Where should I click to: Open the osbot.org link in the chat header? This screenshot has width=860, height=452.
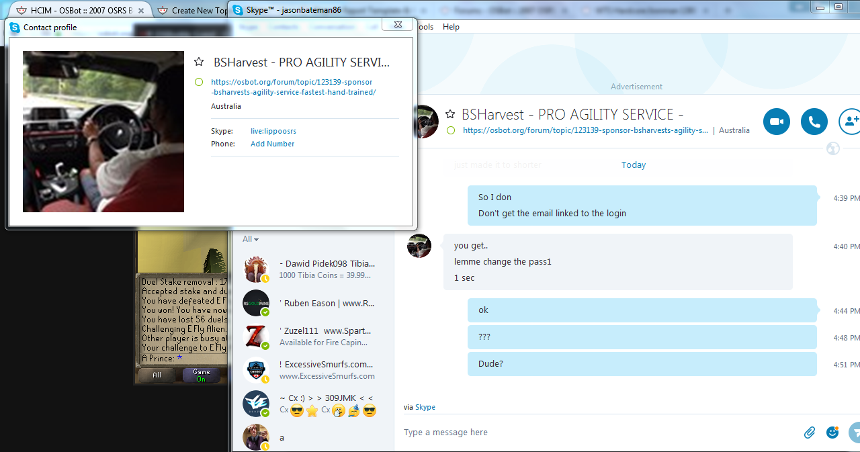click(585, 130)
